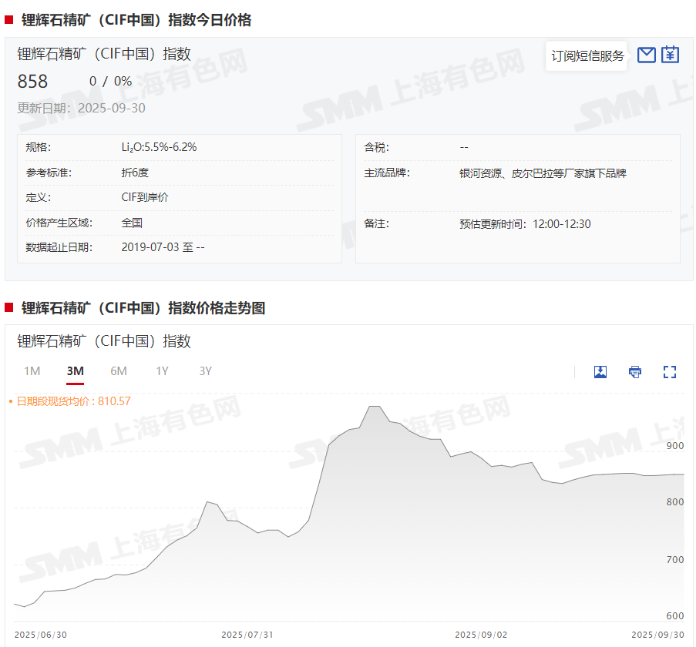Screen dimensions: 696x647
Task: Click the envelope email subscription icon
Action: tap(647, 55)
